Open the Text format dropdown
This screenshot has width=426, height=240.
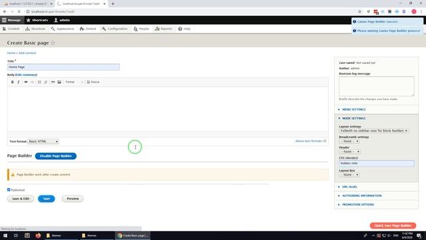(x=43, y=141)
